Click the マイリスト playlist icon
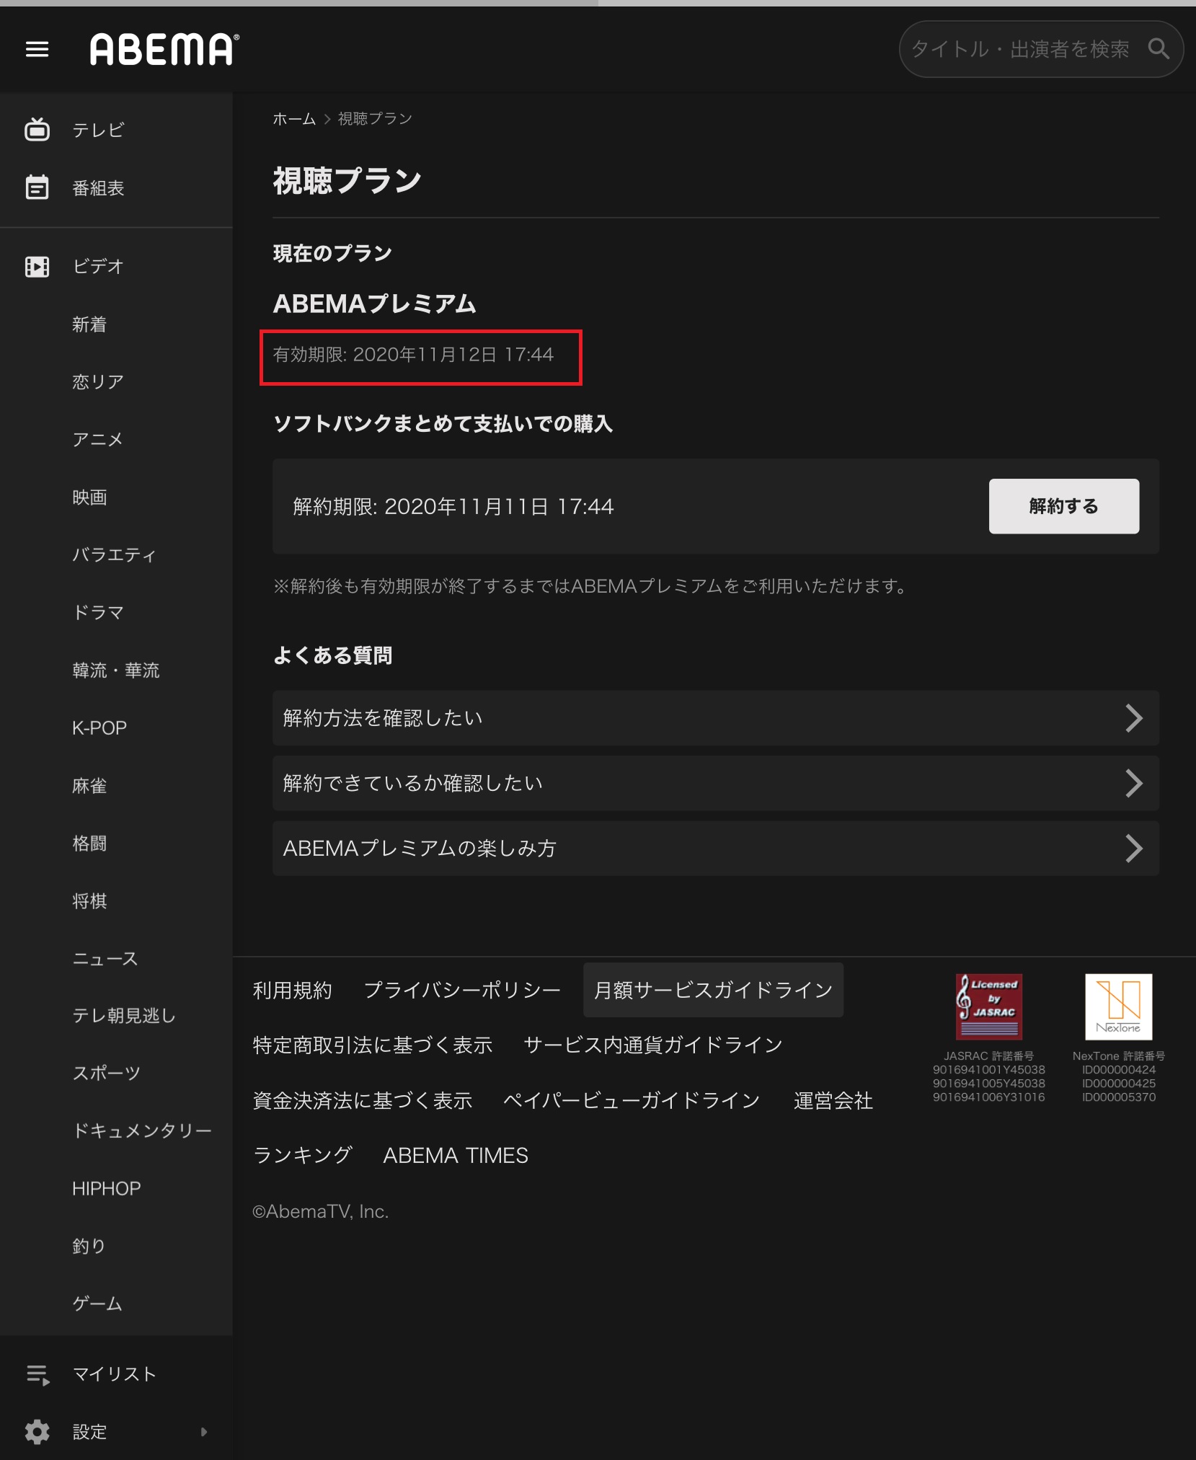Screen dimensions: 1196x1460 tap(37, 1374)
